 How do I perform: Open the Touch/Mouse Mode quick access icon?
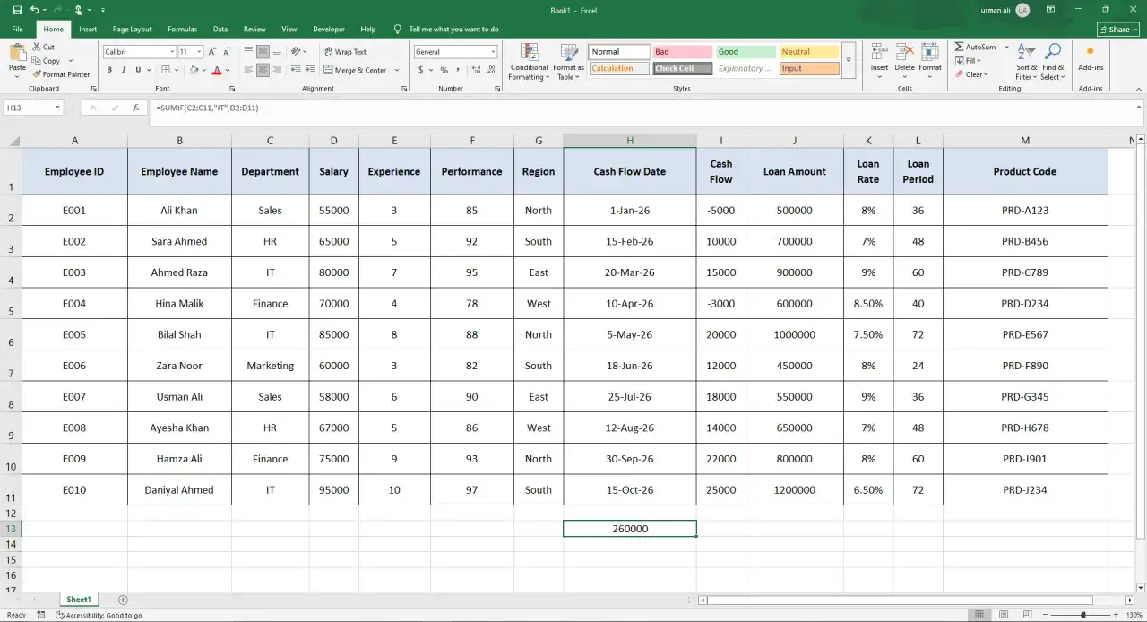click(80, 10)
